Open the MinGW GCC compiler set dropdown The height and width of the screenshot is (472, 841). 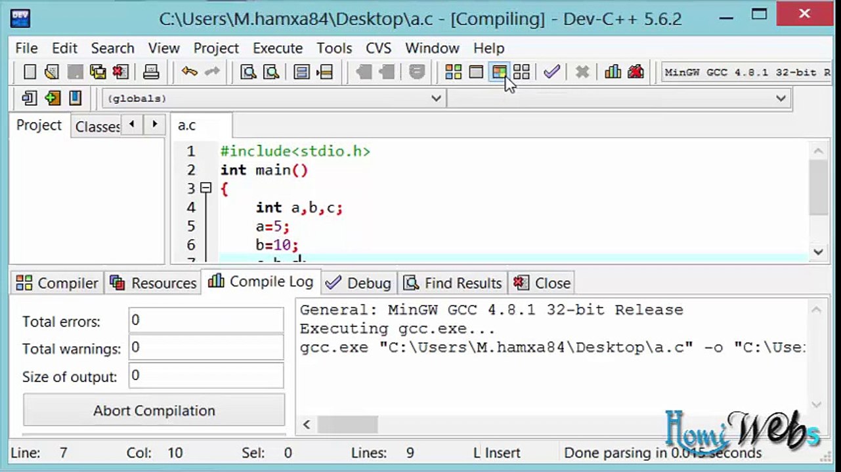(x=746, y=72)
